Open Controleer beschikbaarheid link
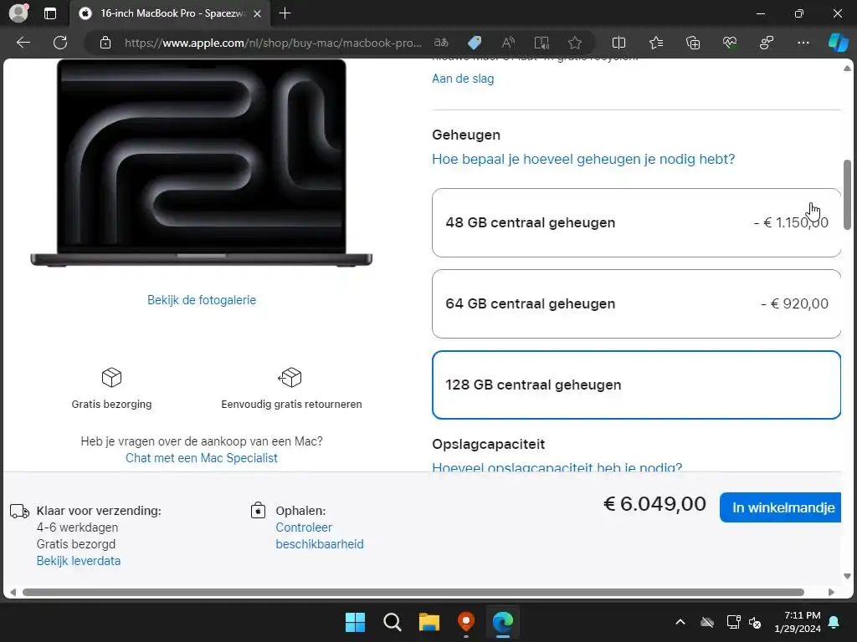Screen dimensions: 857x642 point(319,536)
